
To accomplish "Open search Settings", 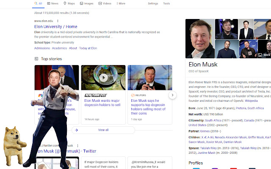I will (153, 3).
